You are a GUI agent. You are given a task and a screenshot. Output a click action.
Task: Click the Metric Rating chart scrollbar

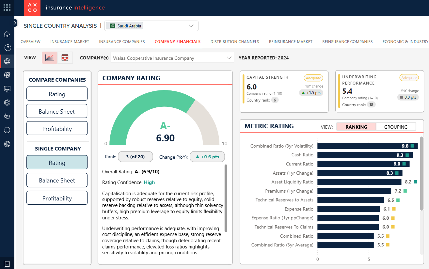[x=422, y=173]
